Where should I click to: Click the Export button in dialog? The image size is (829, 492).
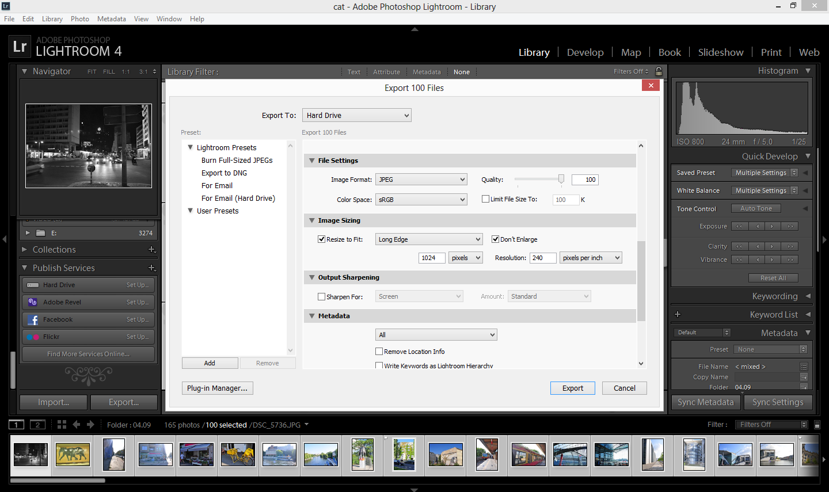(x=573, y=388)
